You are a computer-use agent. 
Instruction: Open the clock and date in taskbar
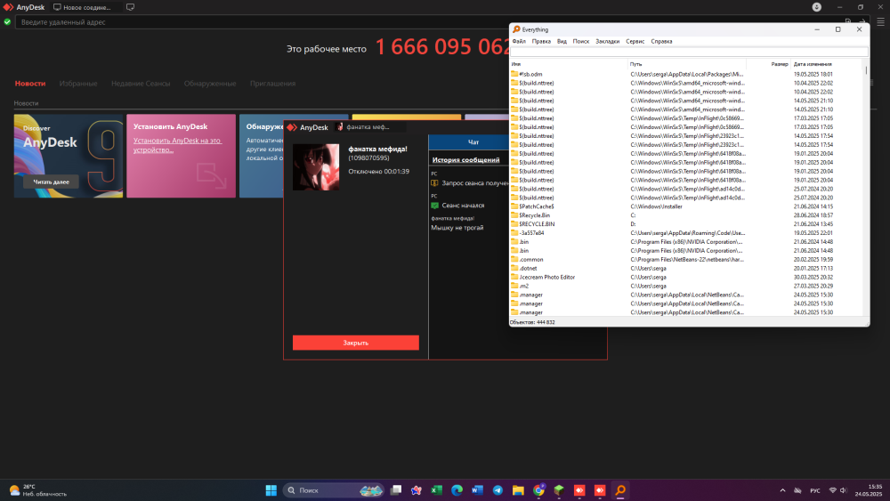869,490
